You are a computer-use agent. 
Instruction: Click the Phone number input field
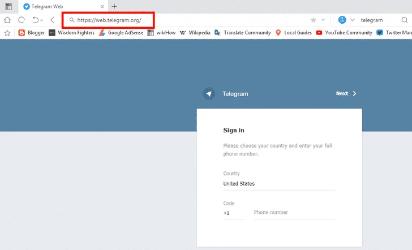(294, 213)
